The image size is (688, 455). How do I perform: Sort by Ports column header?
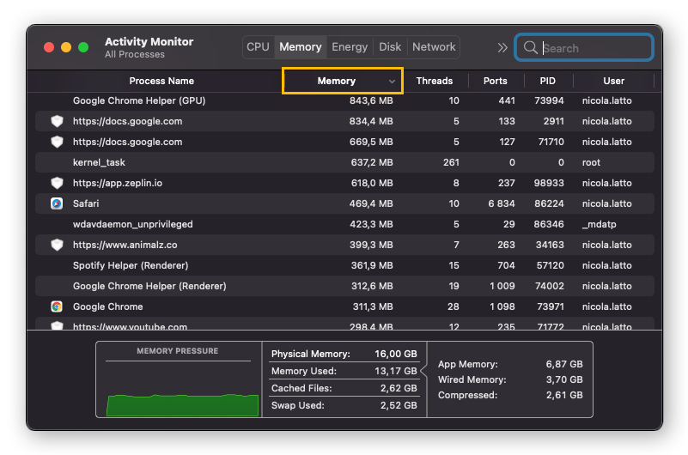coord(496,81)
